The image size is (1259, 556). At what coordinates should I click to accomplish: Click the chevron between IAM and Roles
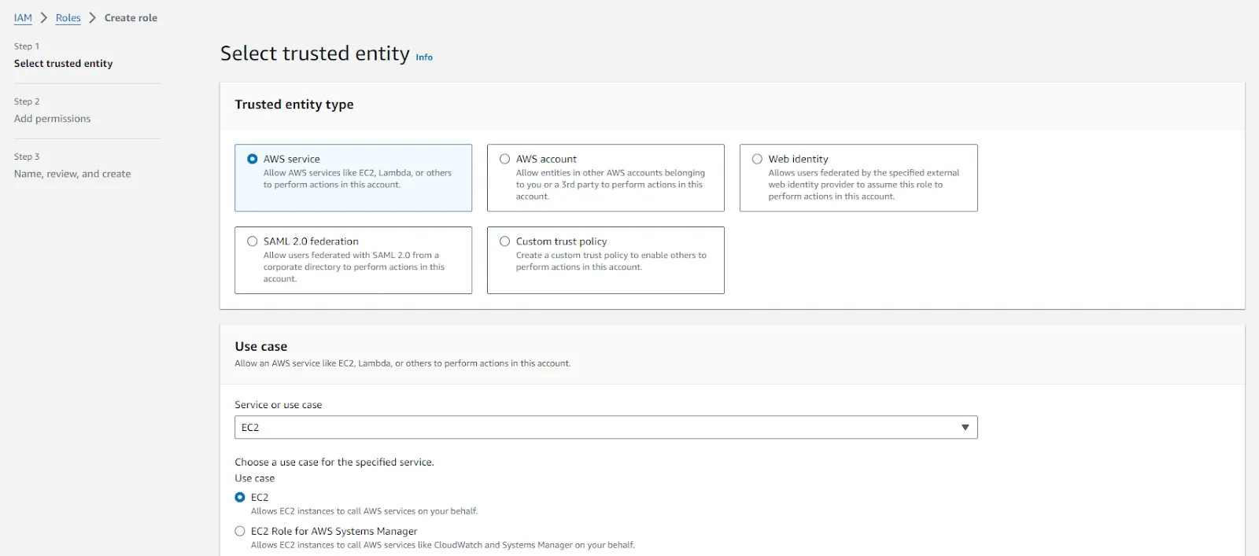[x=44, y=18]
